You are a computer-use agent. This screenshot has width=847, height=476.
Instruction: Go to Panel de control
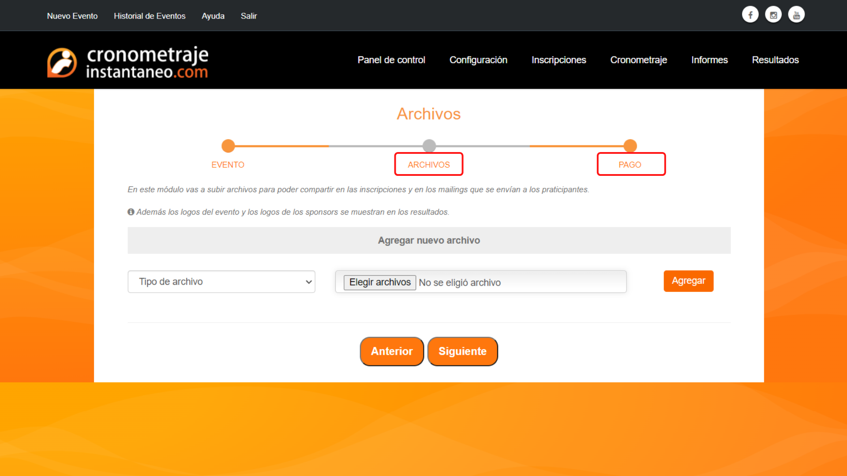point(391,60)
